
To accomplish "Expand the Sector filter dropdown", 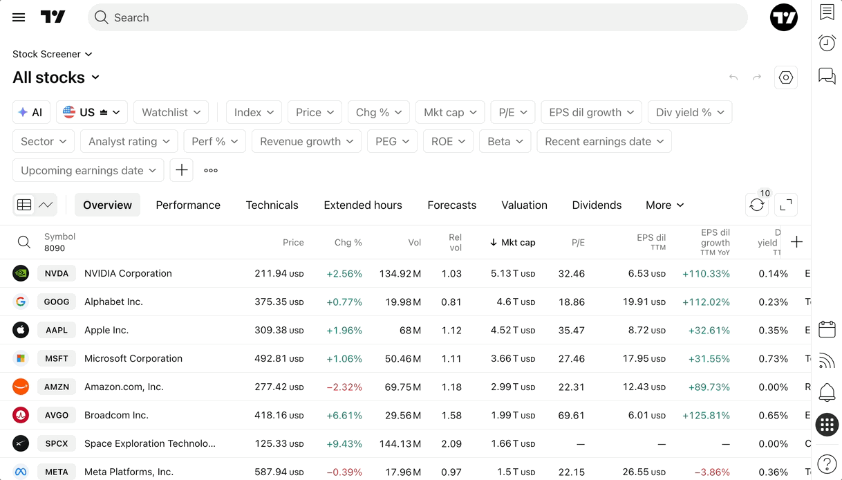I will coord(44,141).
